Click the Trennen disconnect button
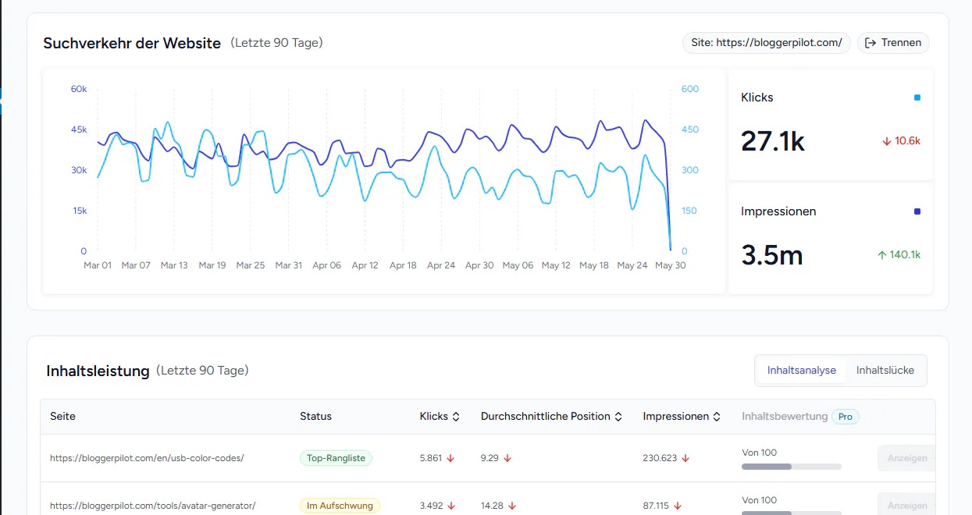Image resolution: width=972 pixels, height=515 pixels. pos(893,43)
